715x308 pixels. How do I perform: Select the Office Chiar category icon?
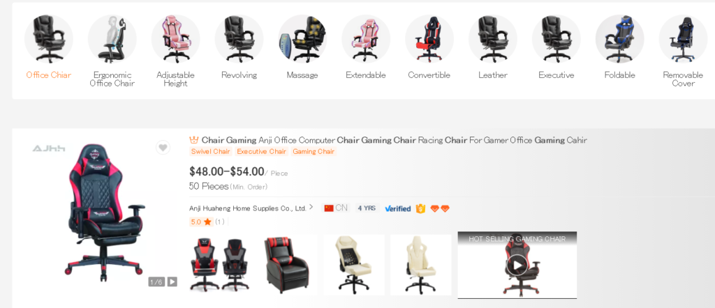click(x=49, y=38)
